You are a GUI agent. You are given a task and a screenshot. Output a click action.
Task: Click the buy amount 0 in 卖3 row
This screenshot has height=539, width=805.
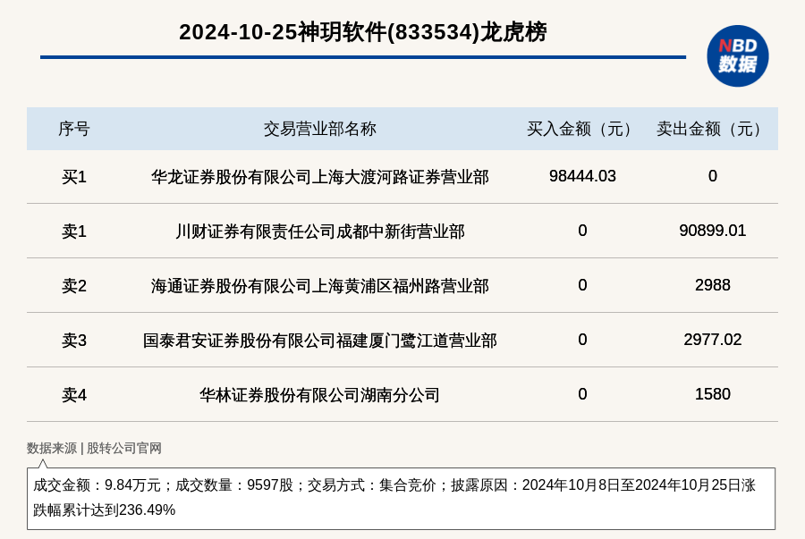pyautogui.click(x=582, y=339)
